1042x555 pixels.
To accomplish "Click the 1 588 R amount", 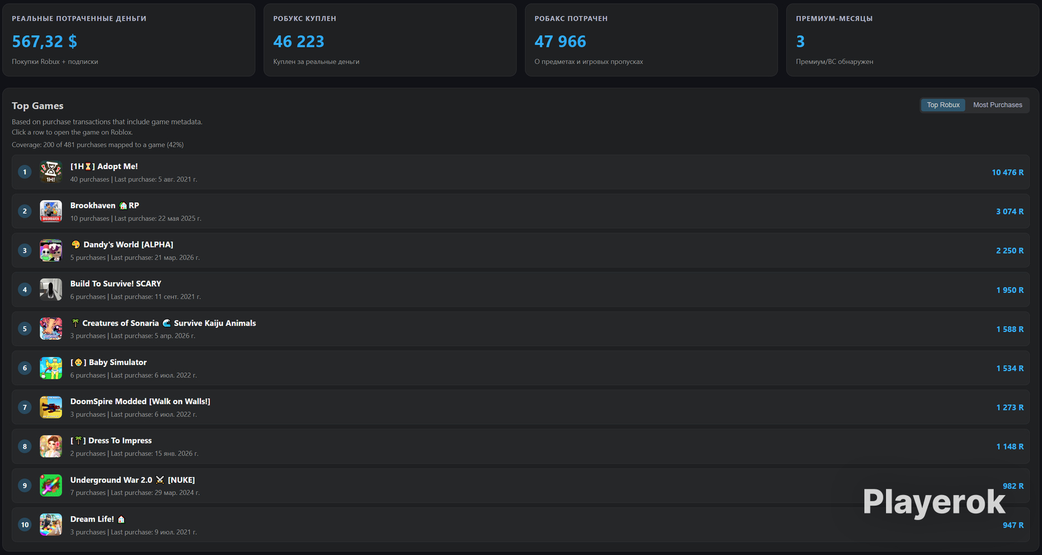I will pyautogui.click(x=1010, y=329).
